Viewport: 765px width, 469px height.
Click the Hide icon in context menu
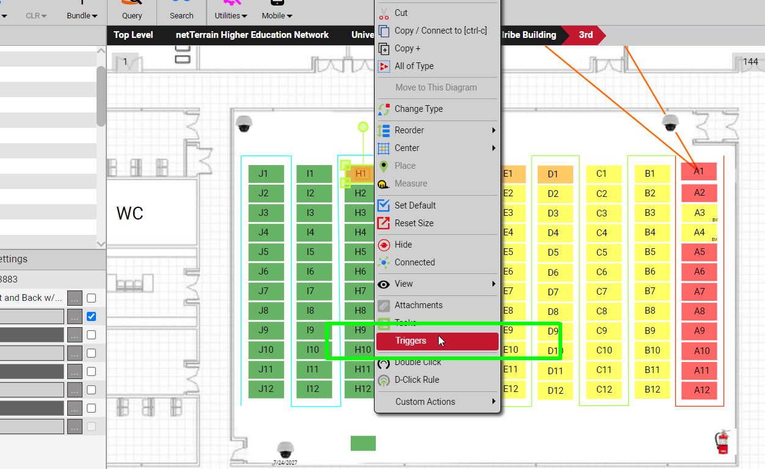384,245
